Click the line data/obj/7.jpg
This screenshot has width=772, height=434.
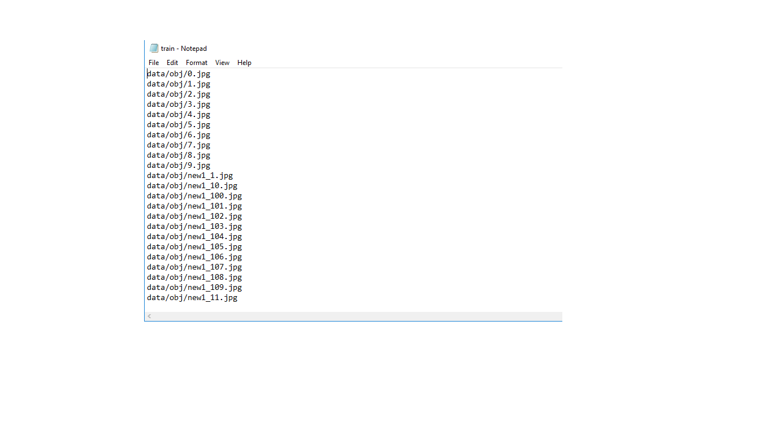pos(179,145)
